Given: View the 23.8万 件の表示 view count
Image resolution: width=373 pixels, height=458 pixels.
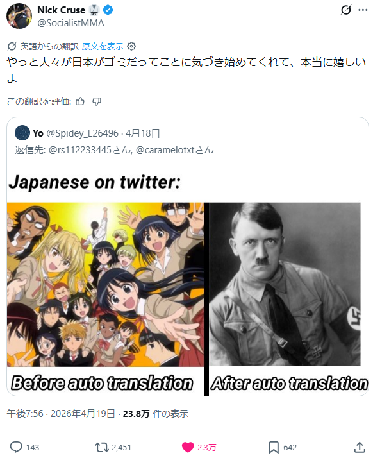Looking at the screenshot, I should click(156, 414).
